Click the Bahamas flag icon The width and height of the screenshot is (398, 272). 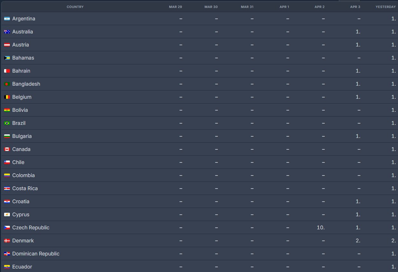coord(7,58)
